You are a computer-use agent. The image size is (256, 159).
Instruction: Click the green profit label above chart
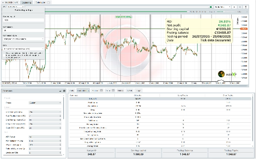click(124, 17)
